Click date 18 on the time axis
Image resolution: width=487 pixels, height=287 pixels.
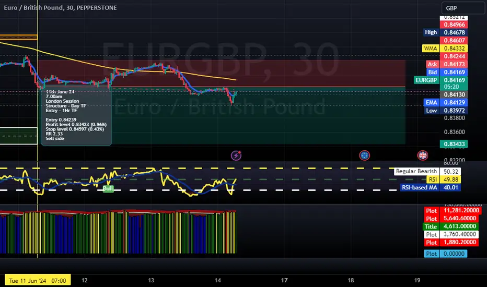pos(351,280)
